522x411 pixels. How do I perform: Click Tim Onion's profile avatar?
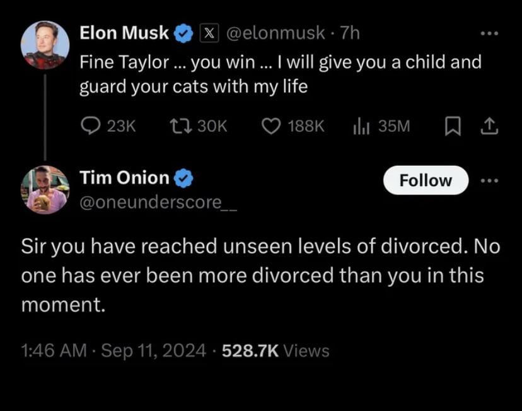(x=45, y=190)
